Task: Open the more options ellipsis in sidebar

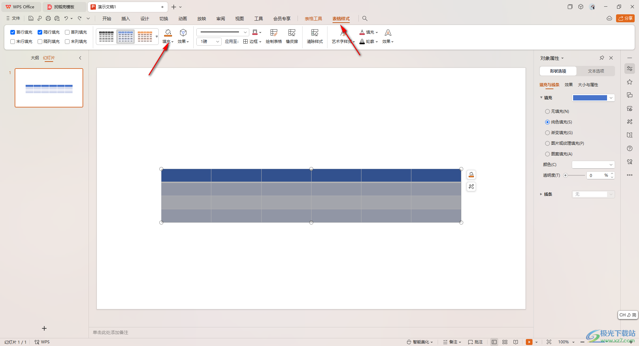Action: click(630, 175)
